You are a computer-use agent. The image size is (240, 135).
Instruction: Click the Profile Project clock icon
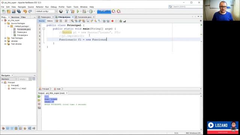coord(91,11)
